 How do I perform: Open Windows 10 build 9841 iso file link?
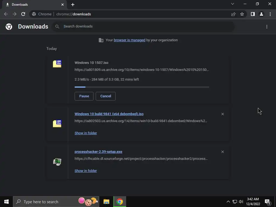tap(109, 114)
